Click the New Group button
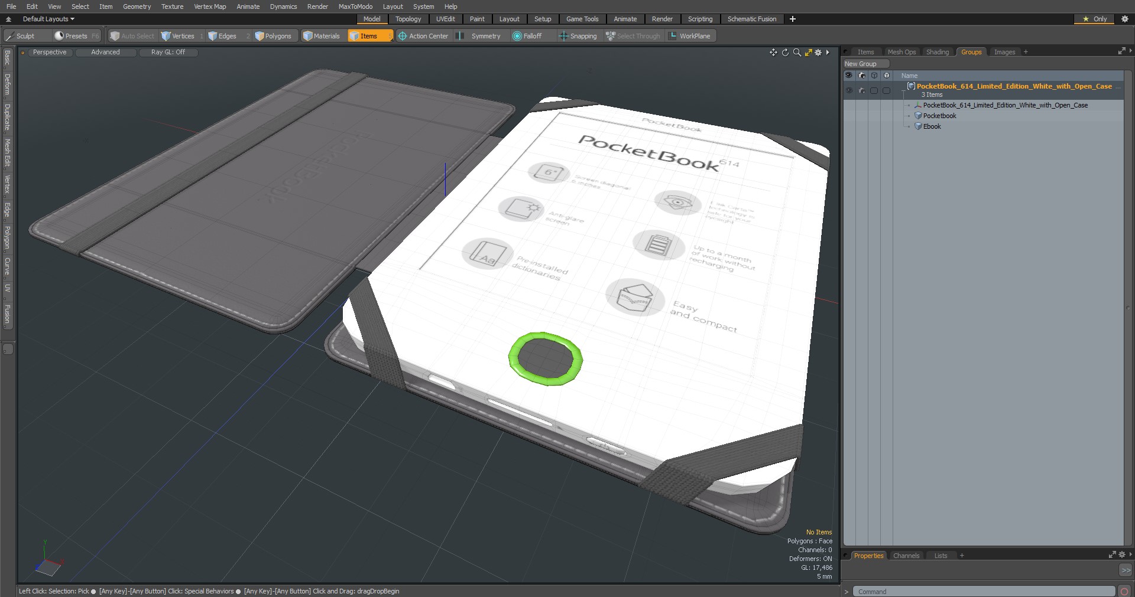 pyautogui.click(x=866, y=64)
